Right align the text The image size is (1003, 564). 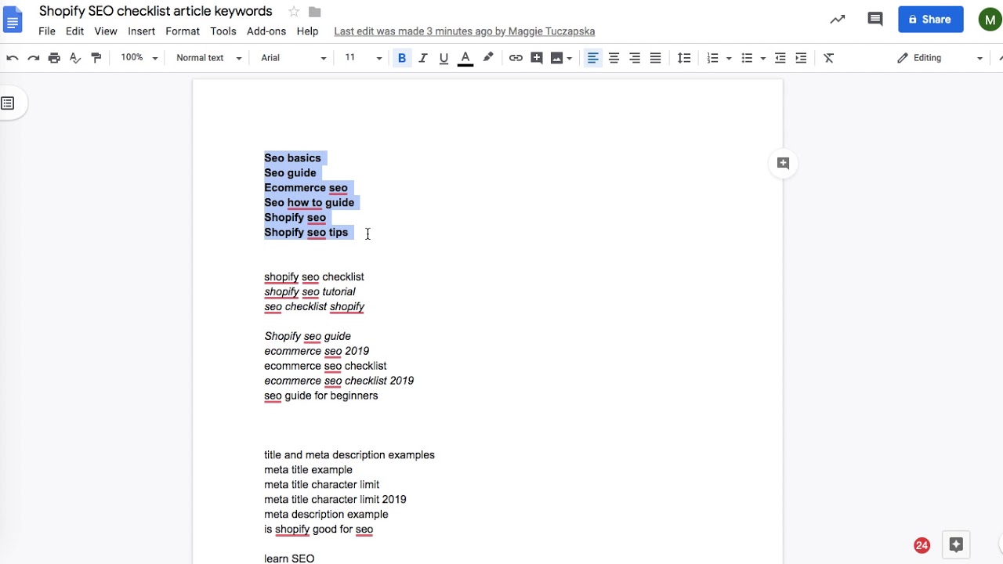click(x=635, y=58)
